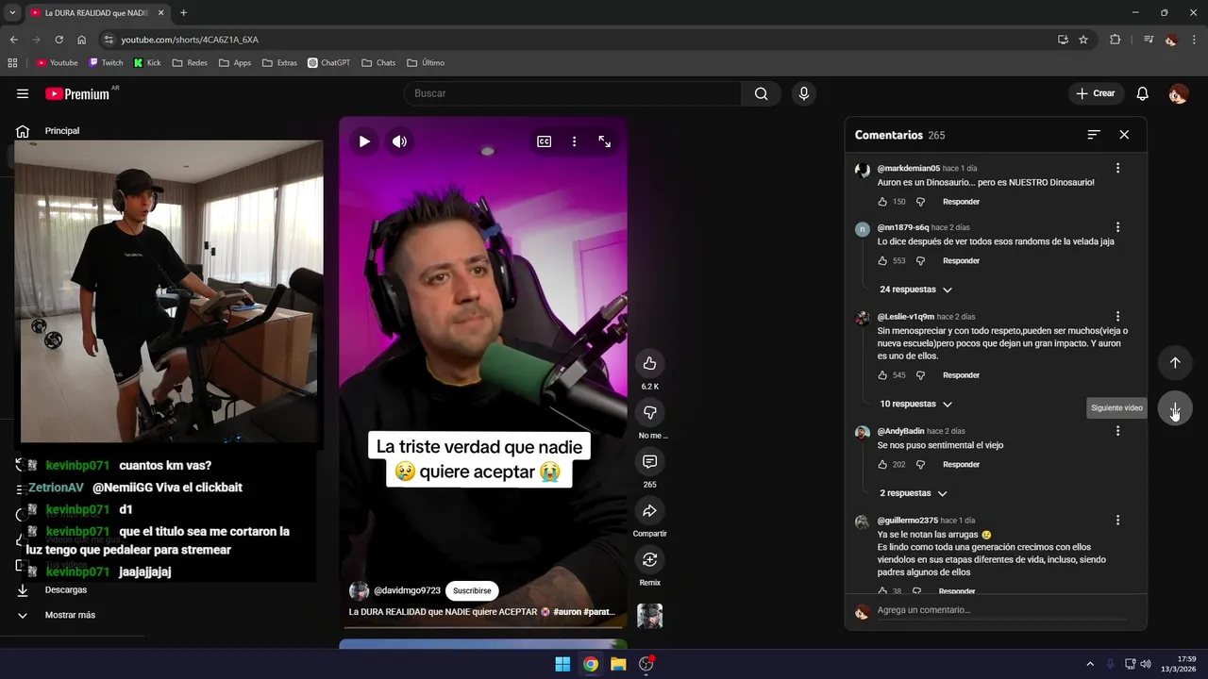Reply to @nn1879-s6q's comment
Image resolution: width=1208 pixels, height=679 pixels.
click(x=961, y=261)
